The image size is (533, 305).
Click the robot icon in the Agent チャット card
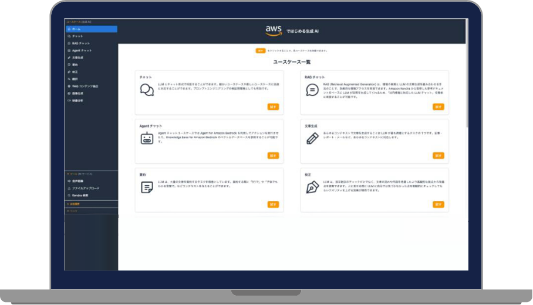pos(147,139)
